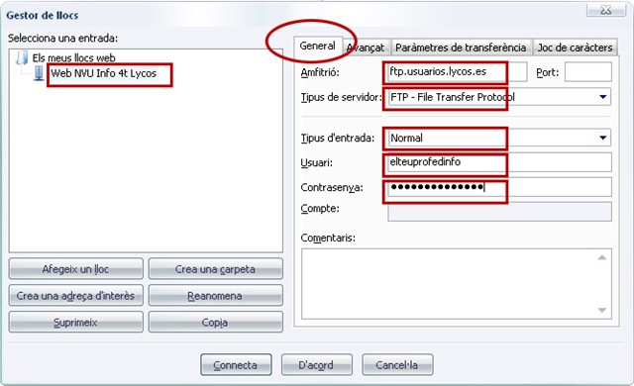Select the Web NVU Info 4t Lycos site entry
634x386 pixels.
[x=103, y=73]
